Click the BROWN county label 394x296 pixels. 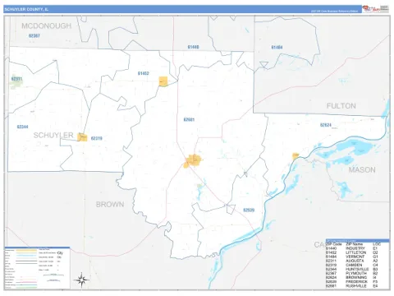(110, 204)
